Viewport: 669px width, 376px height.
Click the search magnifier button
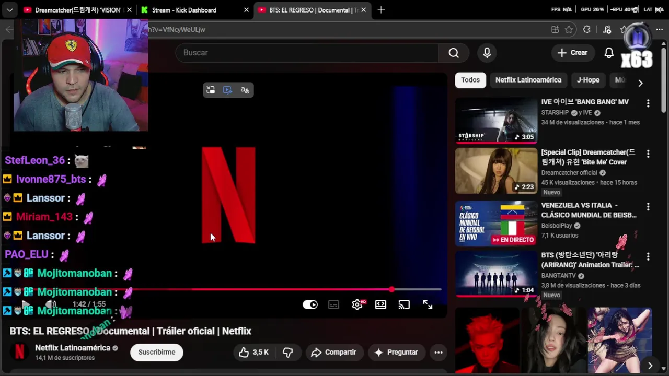click(x=453, y=53)
